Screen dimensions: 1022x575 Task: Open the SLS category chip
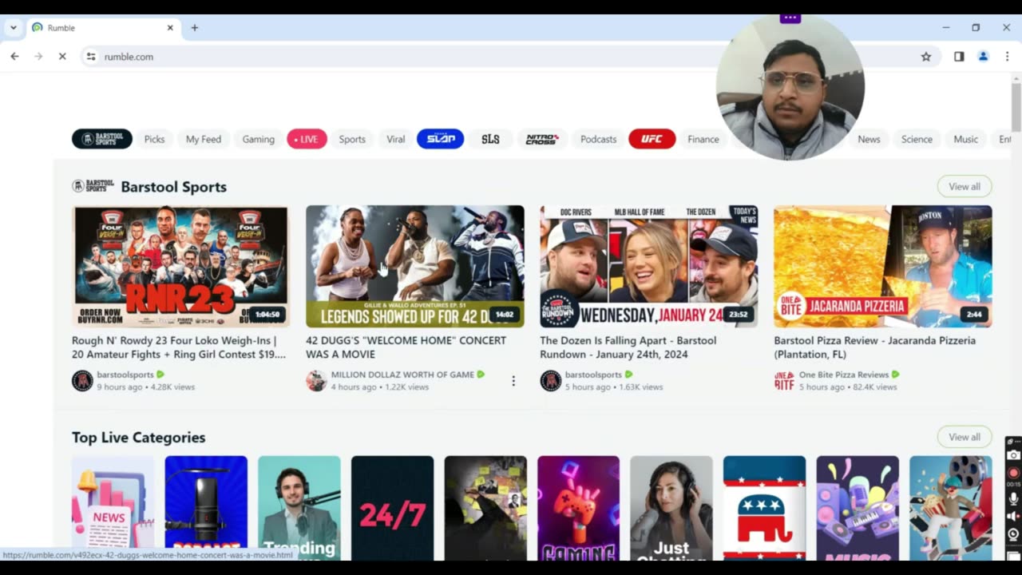point(490,139)
